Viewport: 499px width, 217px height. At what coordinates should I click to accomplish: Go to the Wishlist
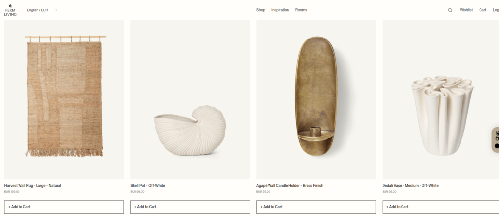[x=466, y=10]
